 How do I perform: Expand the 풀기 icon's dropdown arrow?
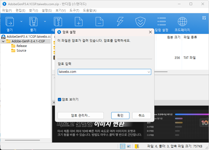[45, 21]
